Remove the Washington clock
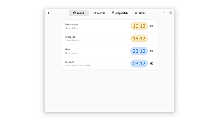This screenshot has height=123, width=219. (x=151, y=26)
